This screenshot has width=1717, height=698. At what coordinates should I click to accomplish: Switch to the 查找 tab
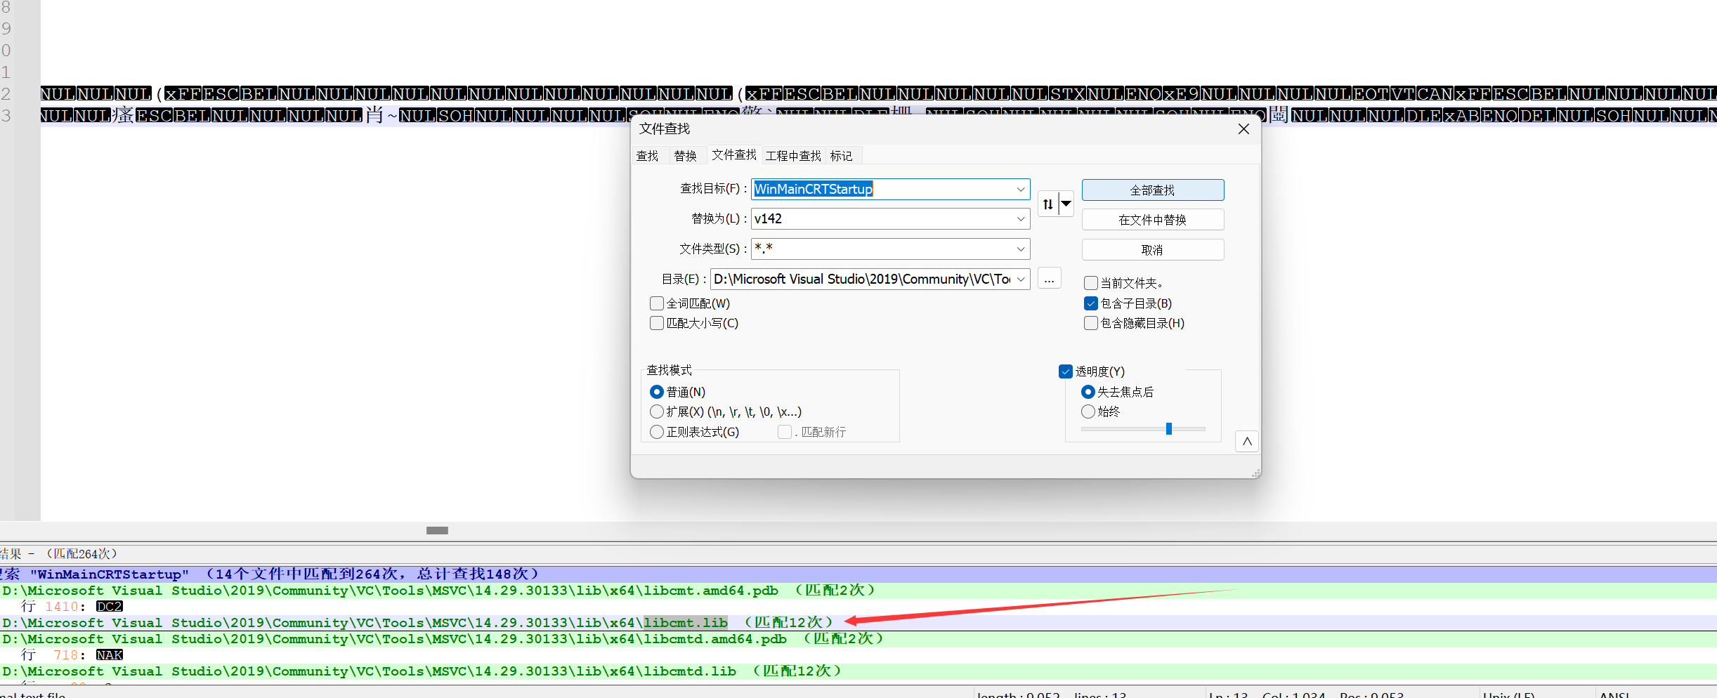pyautogui.click(x=647, y=156)
